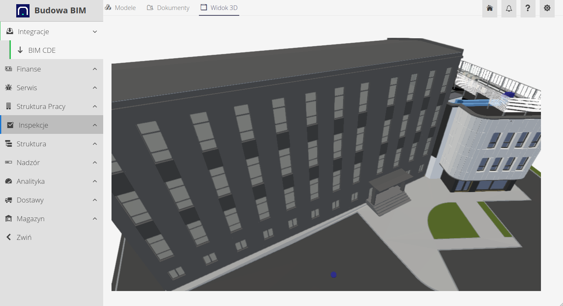Image resolution: width=563 pixels, height=306 pixels.
Task: Expand the Finanse section
Action: (94, 69)
